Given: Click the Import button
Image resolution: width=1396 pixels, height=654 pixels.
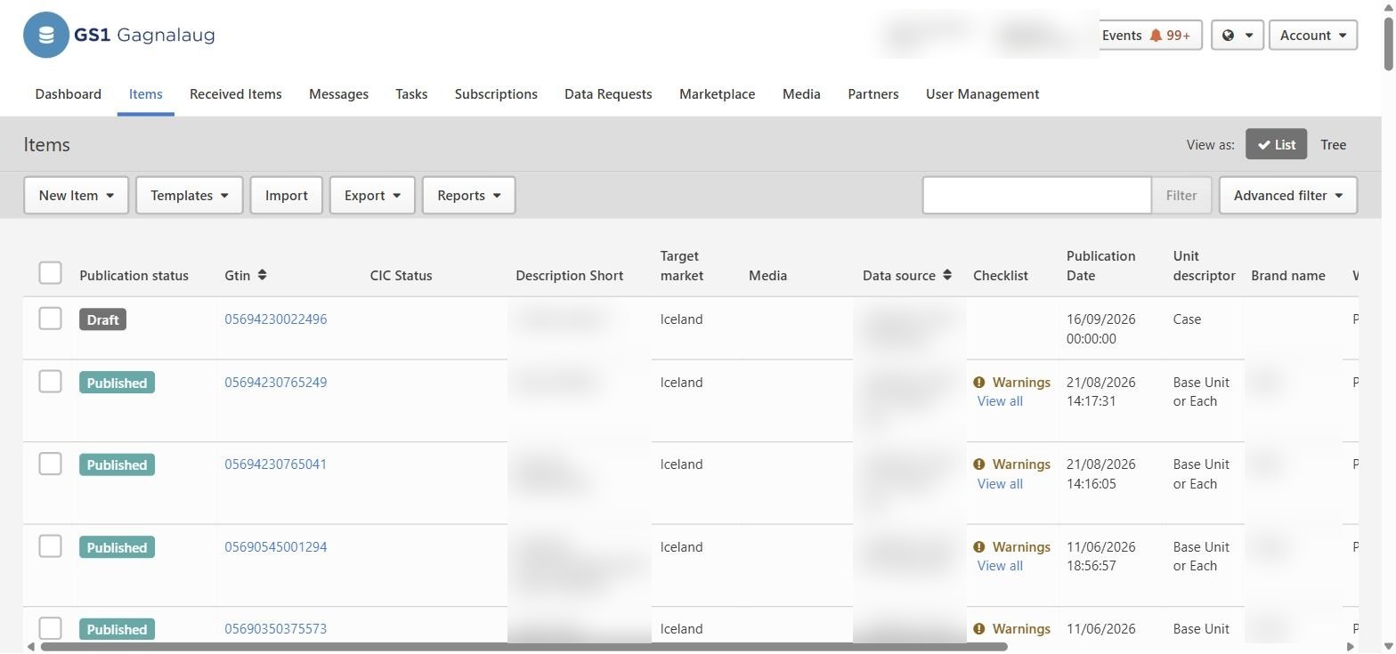Looking at the screenshot, I should [x=286, y=195].
